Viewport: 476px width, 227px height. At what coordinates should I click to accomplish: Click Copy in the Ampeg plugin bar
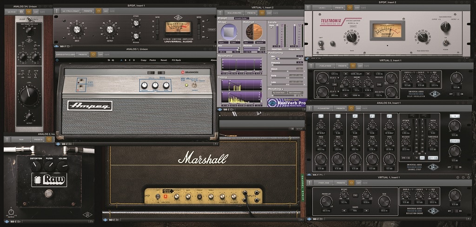coord(144,60)
